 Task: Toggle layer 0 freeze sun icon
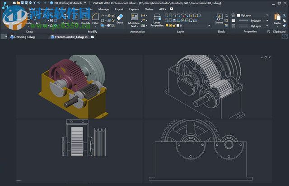tap(171, 26)
